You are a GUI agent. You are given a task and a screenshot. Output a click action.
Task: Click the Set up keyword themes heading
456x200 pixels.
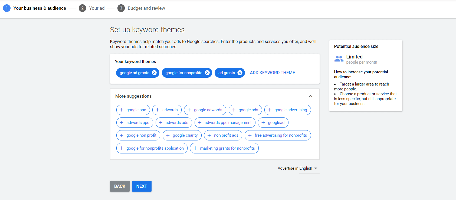(x=147, y=30)
